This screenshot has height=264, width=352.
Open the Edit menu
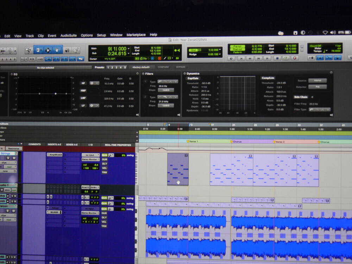pos(7,36)
